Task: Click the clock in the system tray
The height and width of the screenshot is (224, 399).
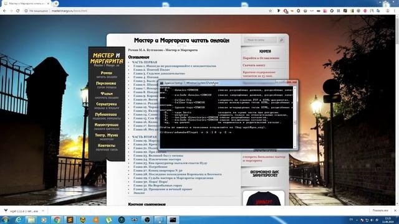Action: pyautogui.click(x=388, y=220)
